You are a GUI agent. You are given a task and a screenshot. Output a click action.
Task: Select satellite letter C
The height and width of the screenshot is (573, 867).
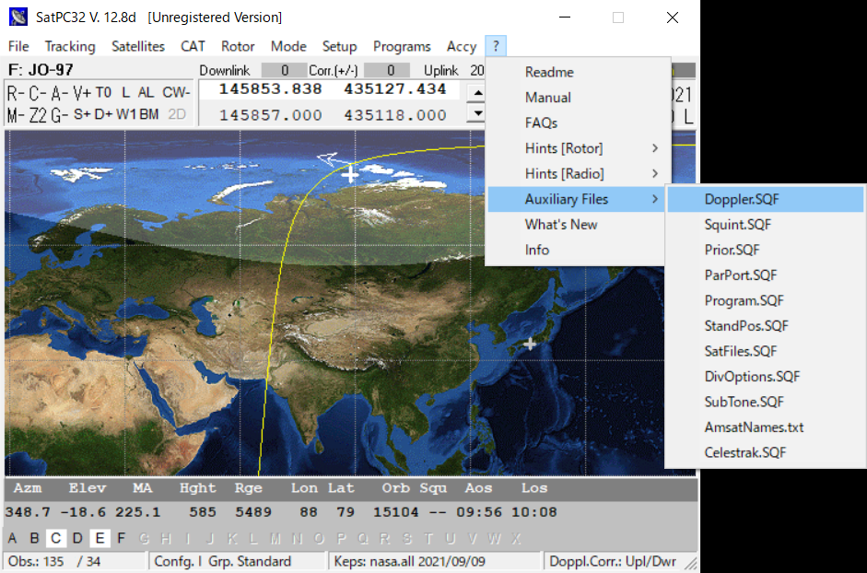55,539
